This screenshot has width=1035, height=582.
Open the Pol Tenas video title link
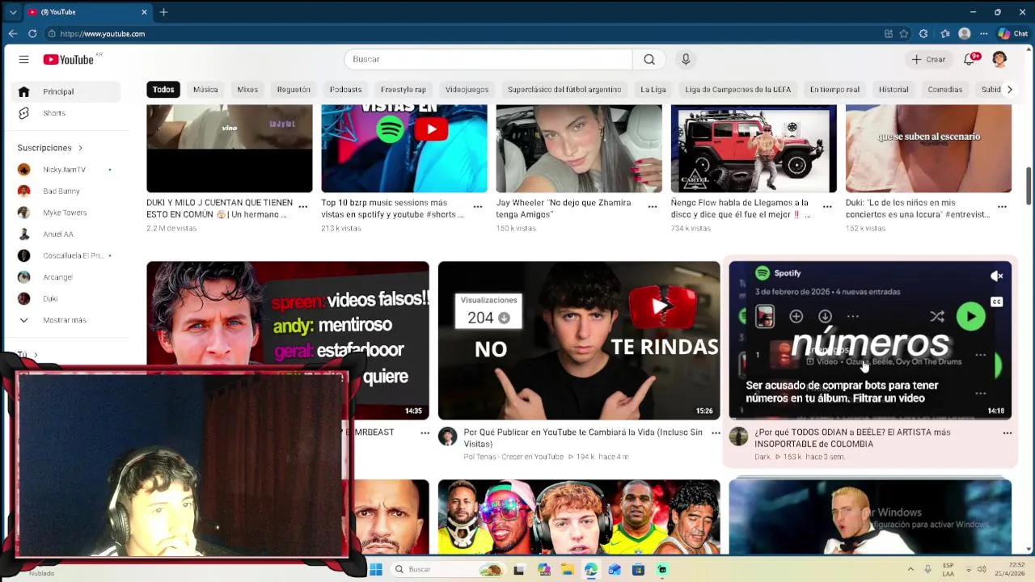583,438
